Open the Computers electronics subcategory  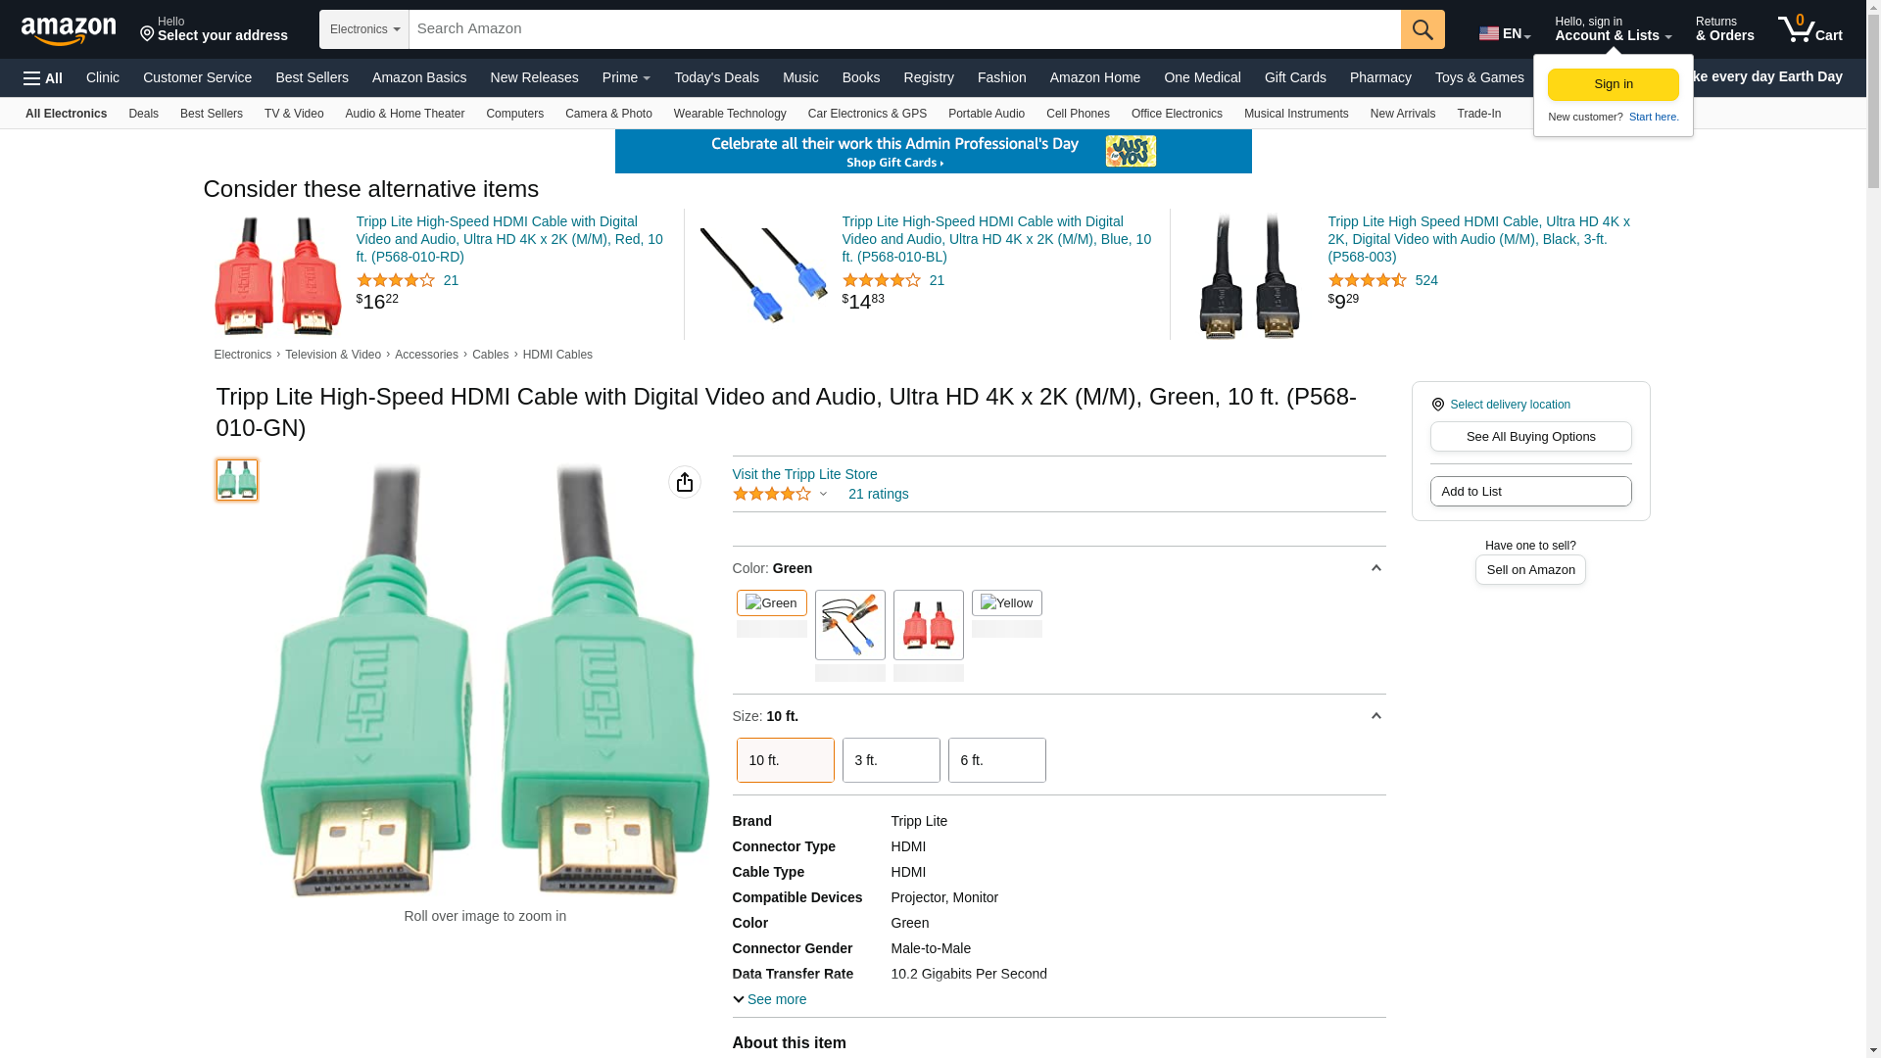coord(514,114)
